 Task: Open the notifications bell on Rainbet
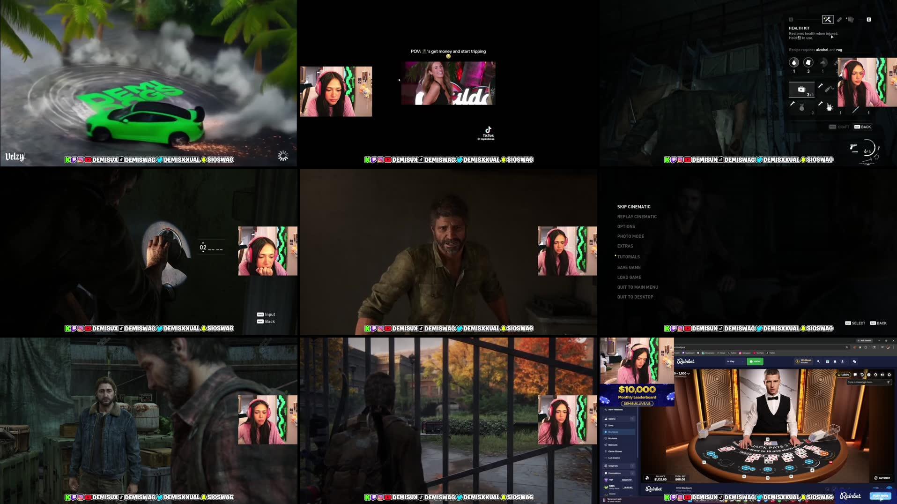tap(836, 361)
